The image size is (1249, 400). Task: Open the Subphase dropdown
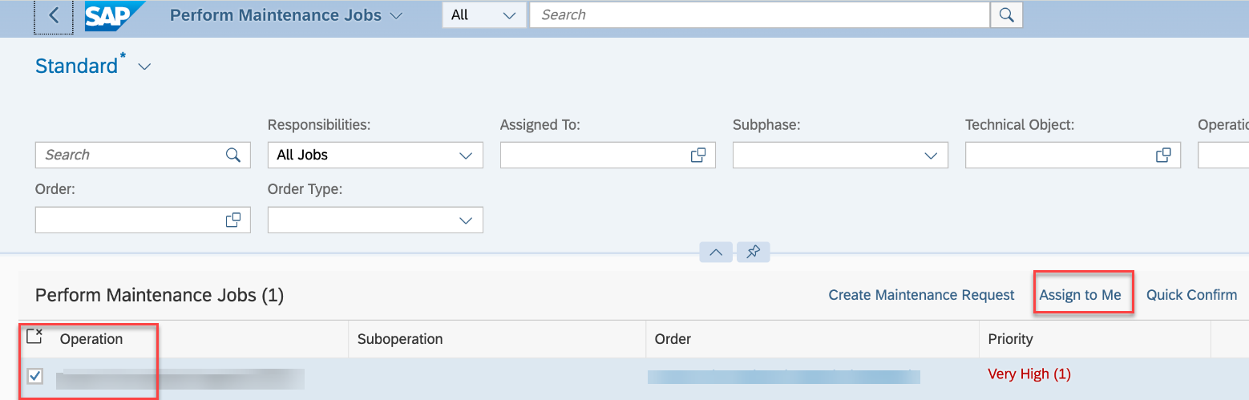[x=931, y=156]
